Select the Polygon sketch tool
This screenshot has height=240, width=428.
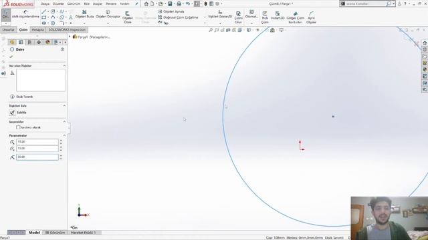click(53, 23)
